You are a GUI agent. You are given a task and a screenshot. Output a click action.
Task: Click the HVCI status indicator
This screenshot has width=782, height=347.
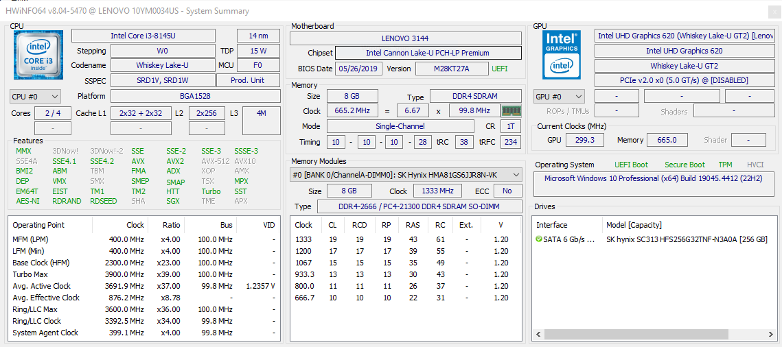755,165
